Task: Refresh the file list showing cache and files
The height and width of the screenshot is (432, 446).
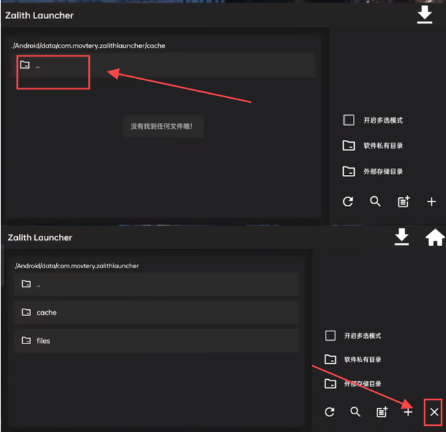Action: 330,412
